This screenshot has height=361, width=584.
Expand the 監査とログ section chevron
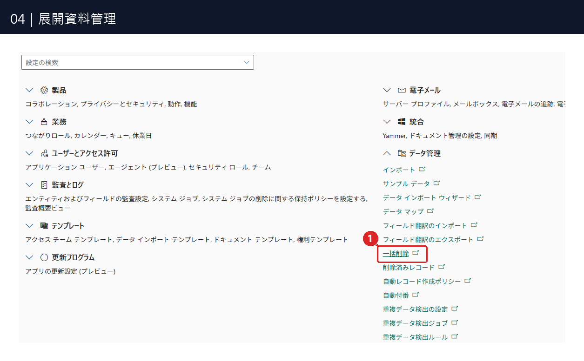(30, 185)
